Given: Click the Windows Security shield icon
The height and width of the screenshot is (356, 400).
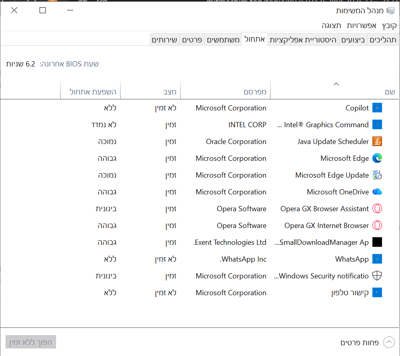Looking at the screenshot, I should pos(377,276).
